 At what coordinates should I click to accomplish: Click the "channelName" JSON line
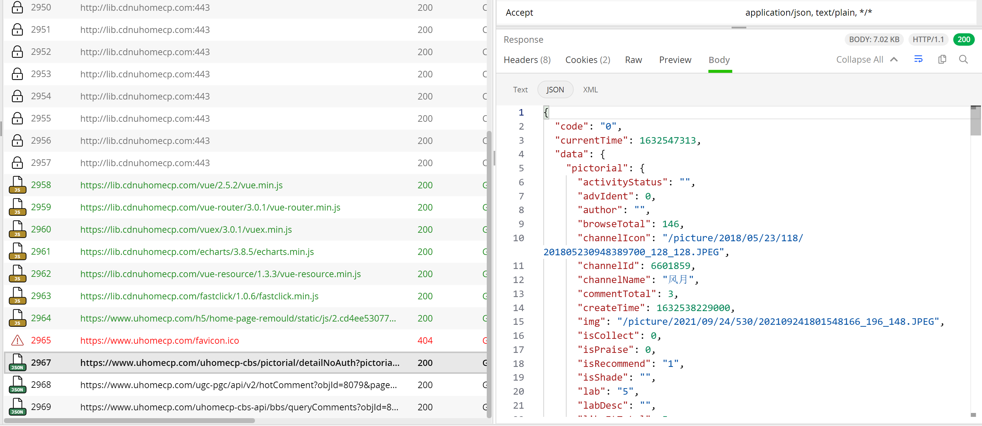pos(637,280)
